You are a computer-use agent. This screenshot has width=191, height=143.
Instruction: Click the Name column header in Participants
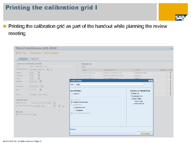pyautogui.click(x=92, y=70)
